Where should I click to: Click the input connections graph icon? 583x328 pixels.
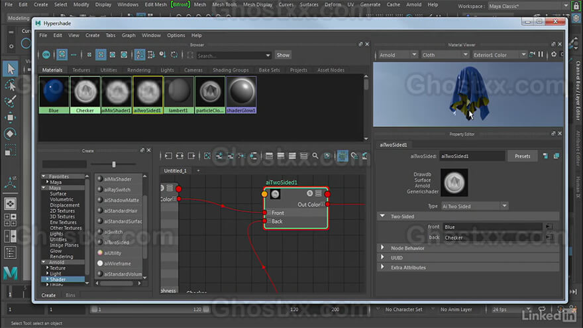pyautogui.click(x=168, y=156)
